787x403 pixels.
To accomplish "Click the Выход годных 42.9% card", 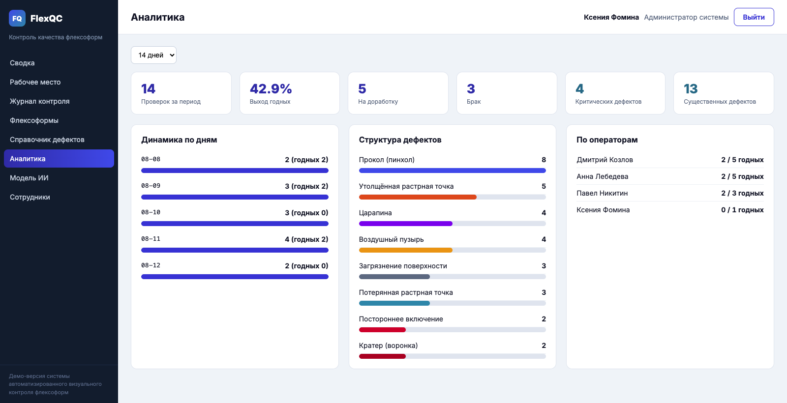I will 290,93.
